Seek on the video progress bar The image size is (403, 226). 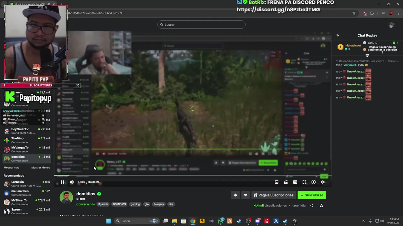[x=192, y=175]
